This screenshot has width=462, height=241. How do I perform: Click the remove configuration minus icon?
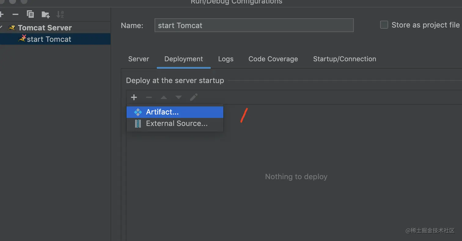pos(15,14)
